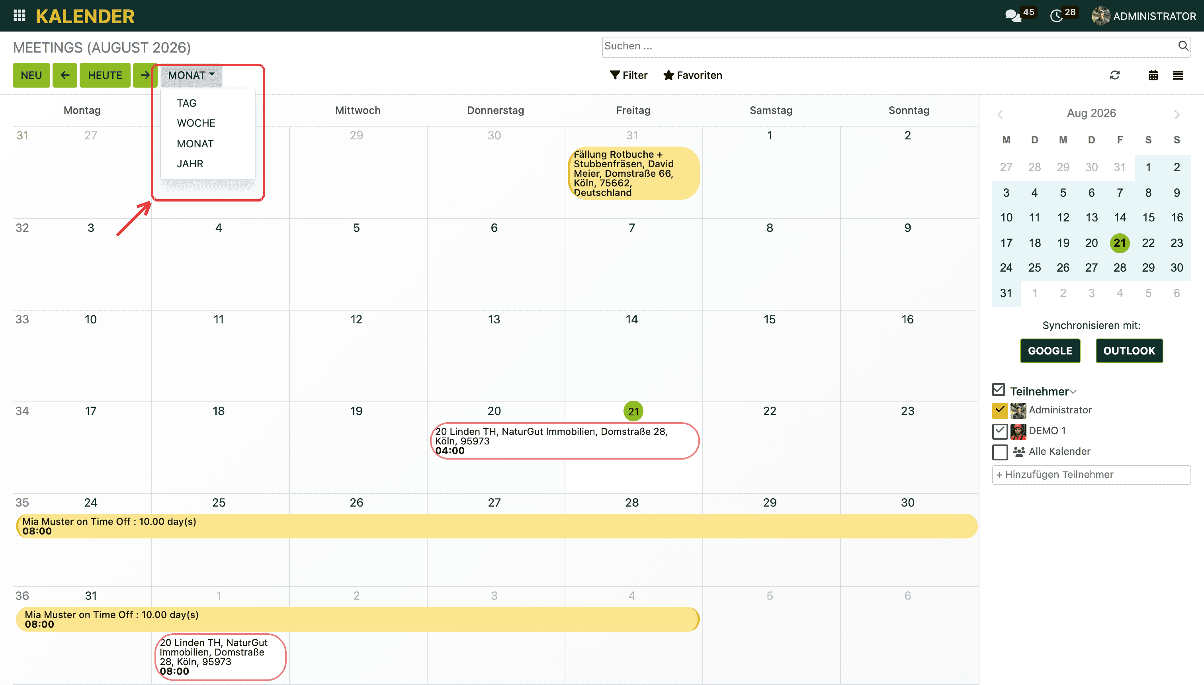
Task: Click the Aug 2026 mini calendar title
Action: point(1091,114)
